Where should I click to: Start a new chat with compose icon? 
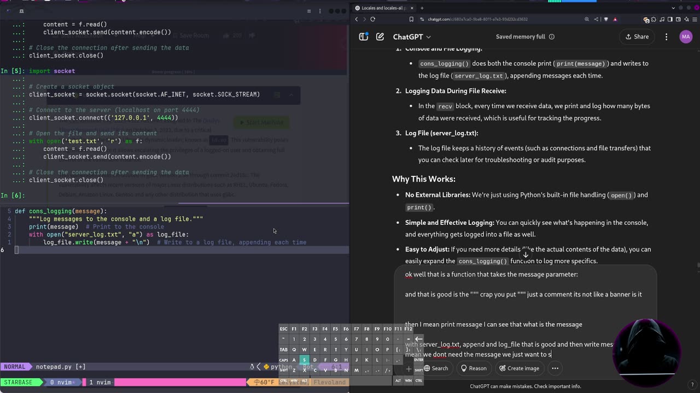point(380,37)
